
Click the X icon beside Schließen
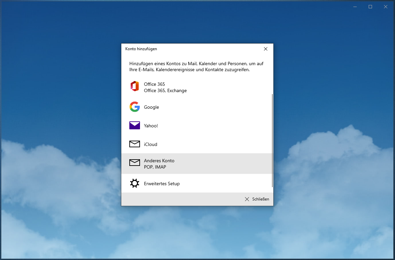tap(247, 199)
